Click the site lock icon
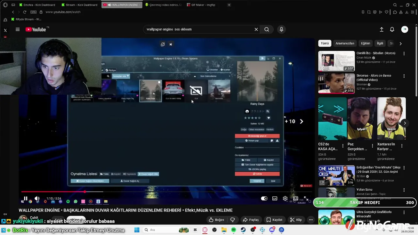This screenshot has height=235, width=418. tap(41, 12)
